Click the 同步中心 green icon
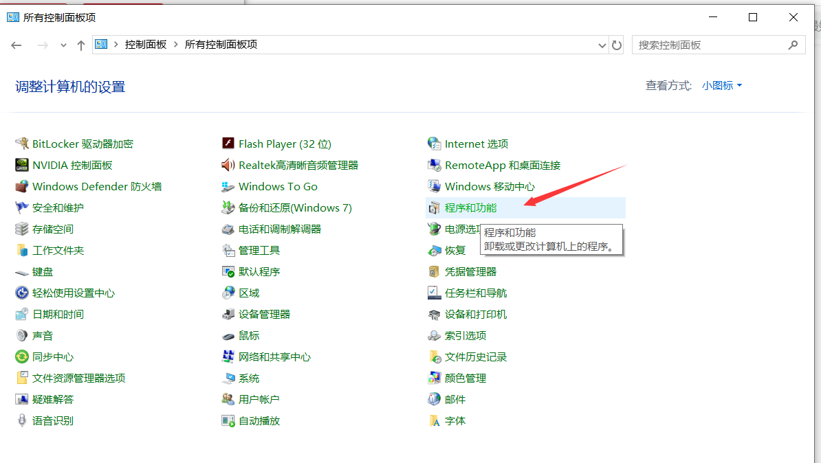This screenshot has width=821, height=463. pos(21,357)
